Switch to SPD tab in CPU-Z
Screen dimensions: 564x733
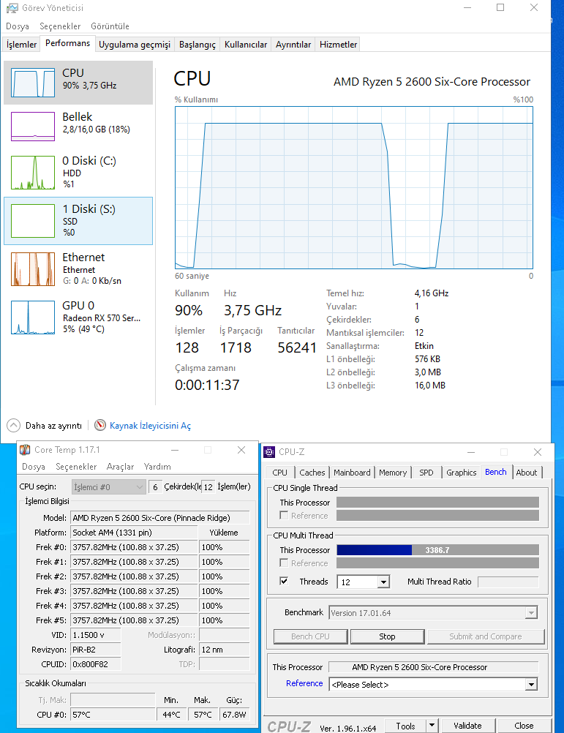click(x=426, y=473)
